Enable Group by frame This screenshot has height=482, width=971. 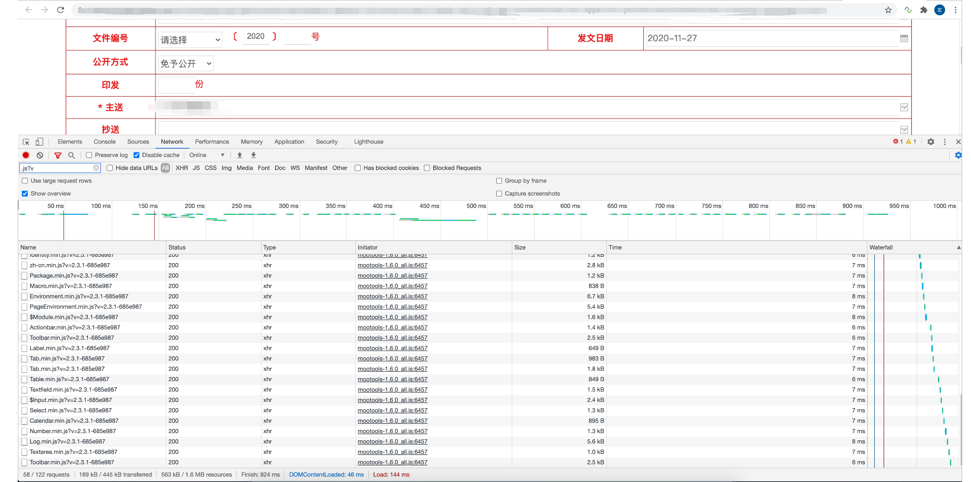pos(499,181)
